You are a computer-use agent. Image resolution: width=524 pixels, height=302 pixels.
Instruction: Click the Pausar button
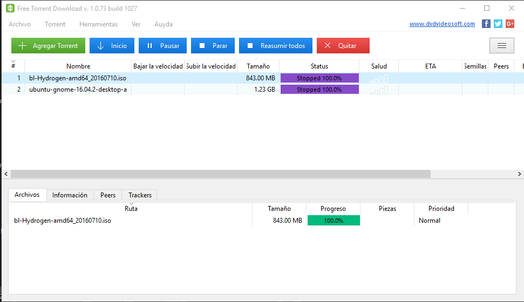162,45
